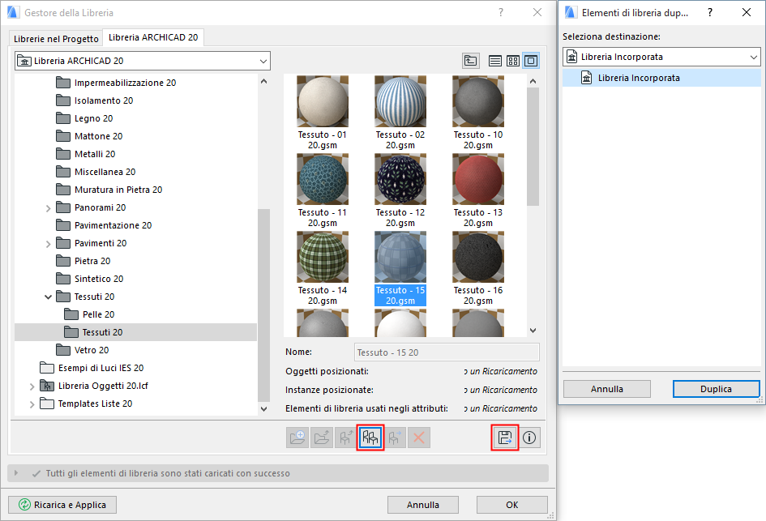
Task: Click the help question mark in Gestore della Libreria
Action: (x=501, y=12)
